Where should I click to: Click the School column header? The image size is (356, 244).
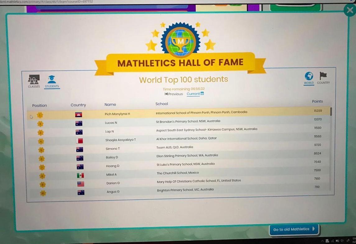162,104
